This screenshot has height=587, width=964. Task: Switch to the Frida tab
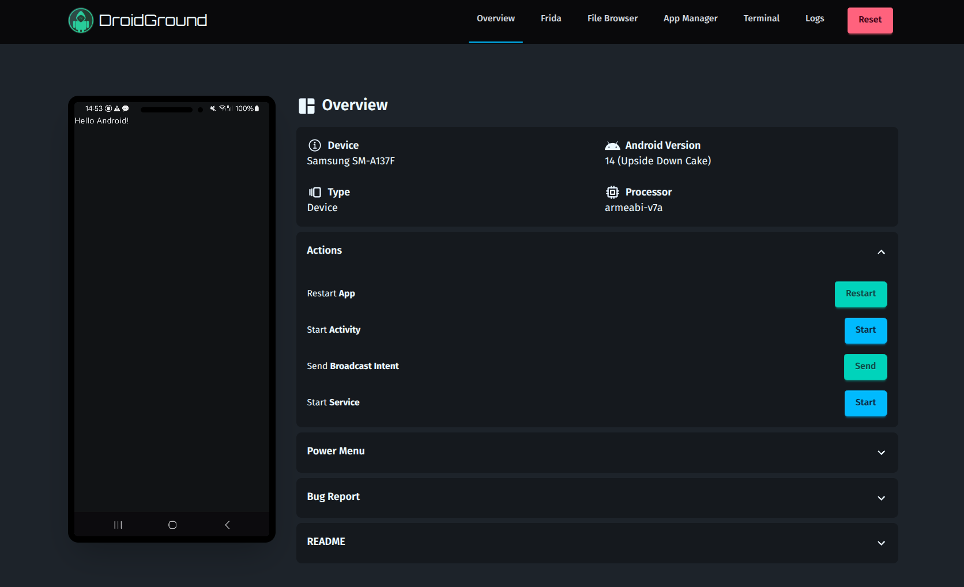point(551,18)
